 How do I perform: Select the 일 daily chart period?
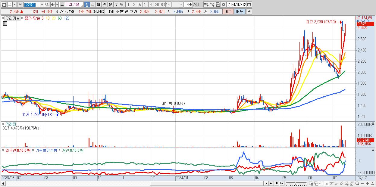[x=87, y=5]
